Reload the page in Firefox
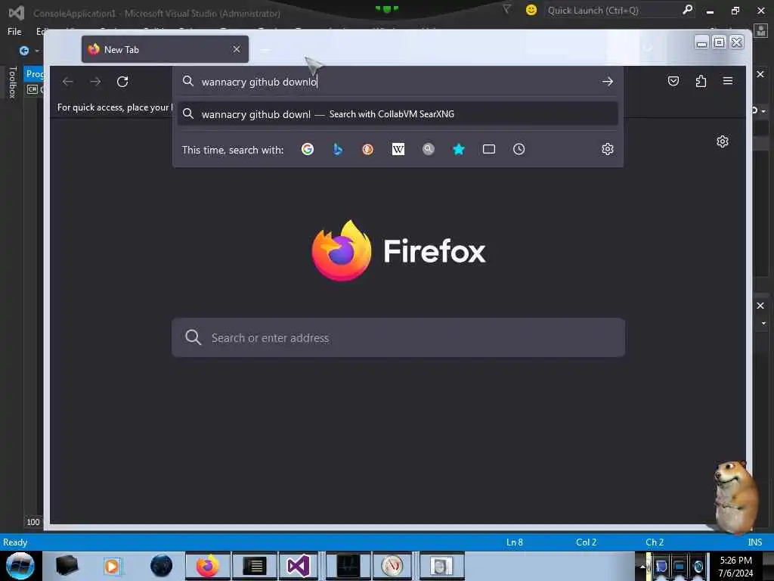The width and height of the screenshot is (774, 581). click(x=122, y=82)
